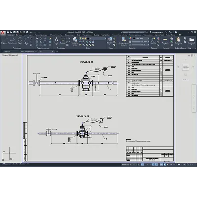Viewport: 197px width, 197px height.
Task: Select the Line (Отрезок) drawing tool
Action: pos(4,41)
